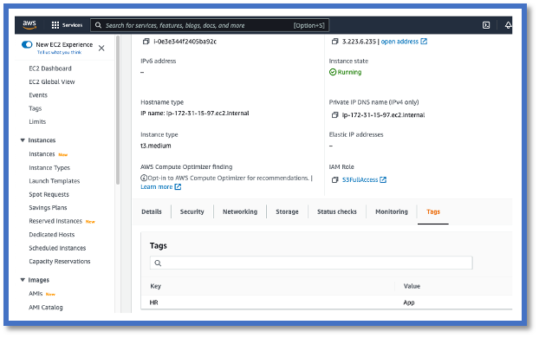The height and width of the screenshot is (338, 539).
Task: Click the sidebar vertical scrollbar
Action: click(118, 110)
